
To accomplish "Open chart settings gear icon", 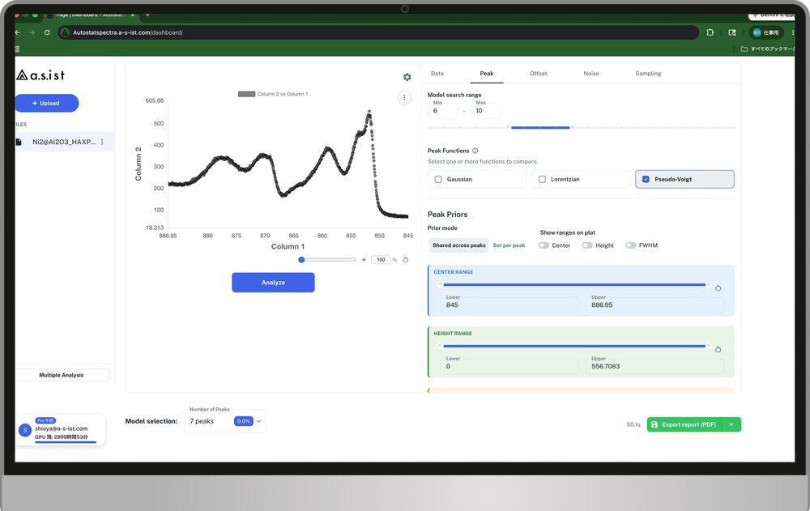I will tap(407, 77).
